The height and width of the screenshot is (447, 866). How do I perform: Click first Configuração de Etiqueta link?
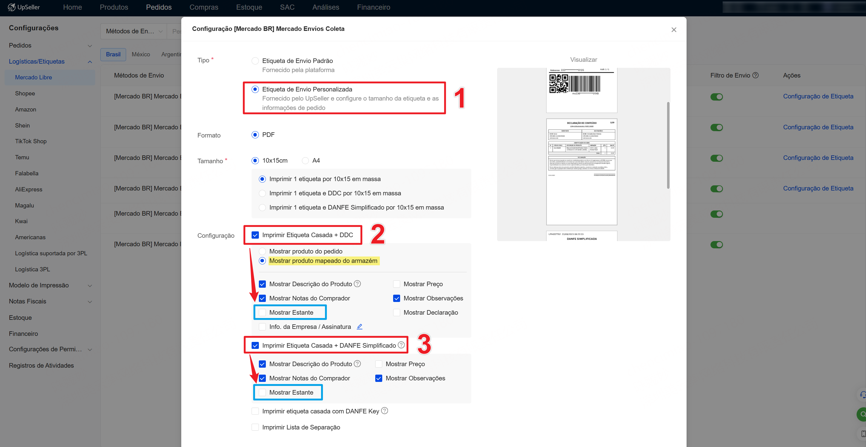(818, 96)
